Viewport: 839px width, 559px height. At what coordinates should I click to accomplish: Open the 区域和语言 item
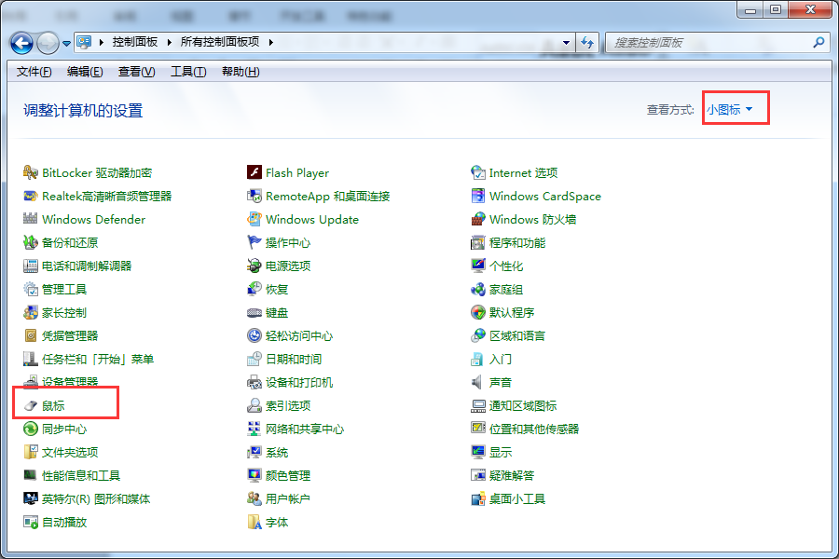pyautogui.click(x=517, y=336)
